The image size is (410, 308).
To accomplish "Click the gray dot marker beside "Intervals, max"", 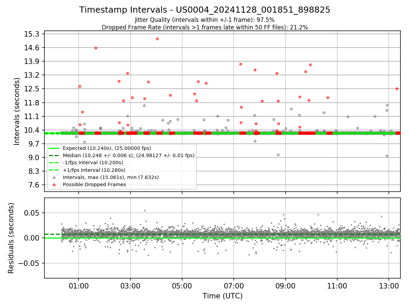I will click(x=54, y=177).
